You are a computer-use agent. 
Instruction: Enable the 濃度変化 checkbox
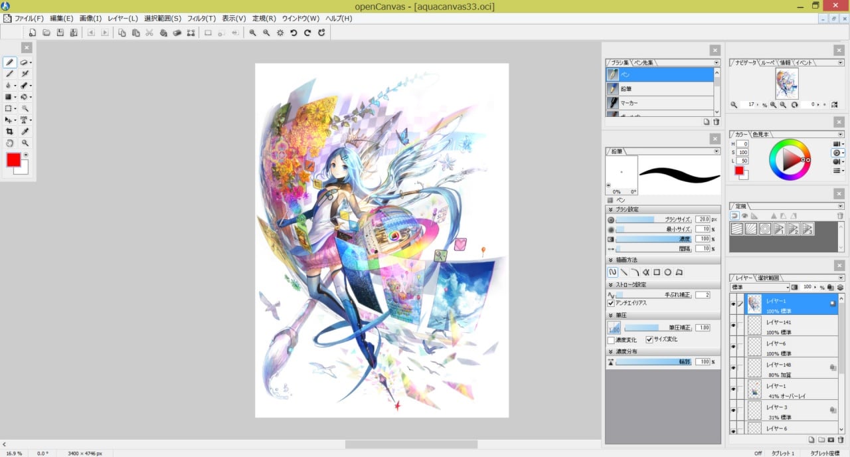pyautogui.click(x=611, y=340)
